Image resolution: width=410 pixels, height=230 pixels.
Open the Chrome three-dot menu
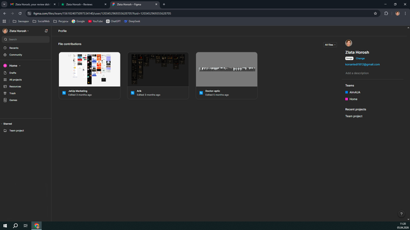(406, 13)
